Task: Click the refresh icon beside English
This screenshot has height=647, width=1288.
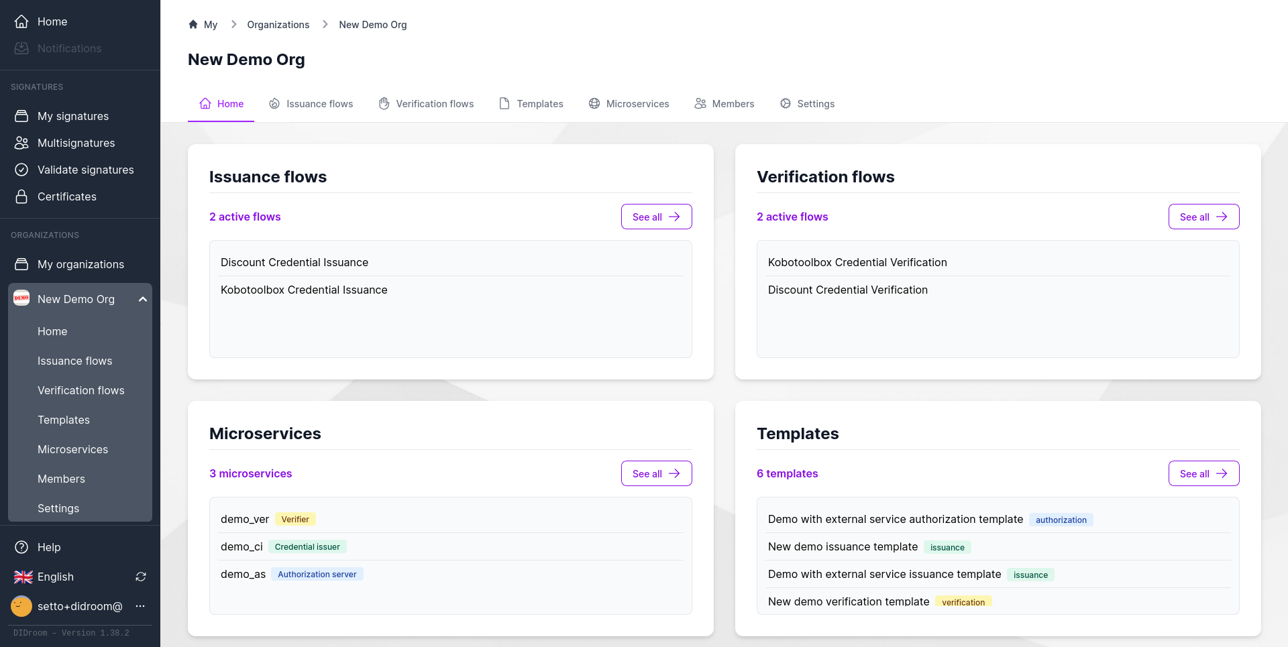Action: tap(141, 577)
